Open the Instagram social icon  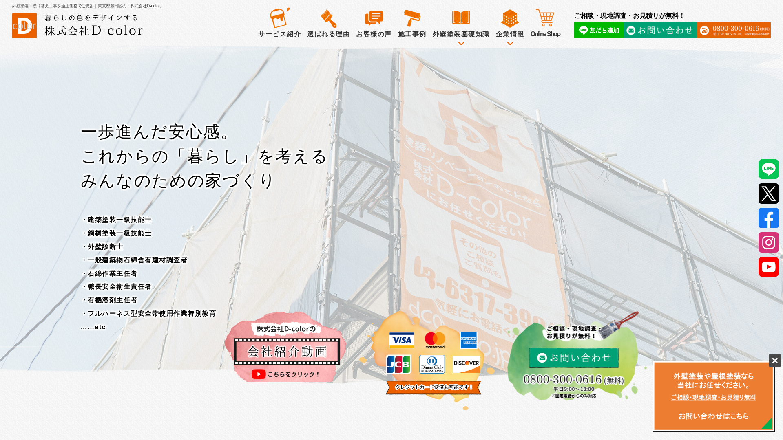pyautogui.click(x=768, y=242)
